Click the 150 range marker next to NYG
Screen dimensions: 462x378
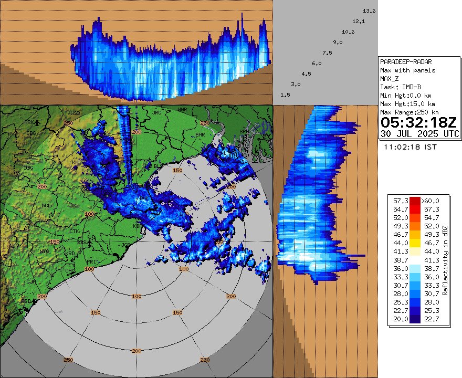point(55,242)
